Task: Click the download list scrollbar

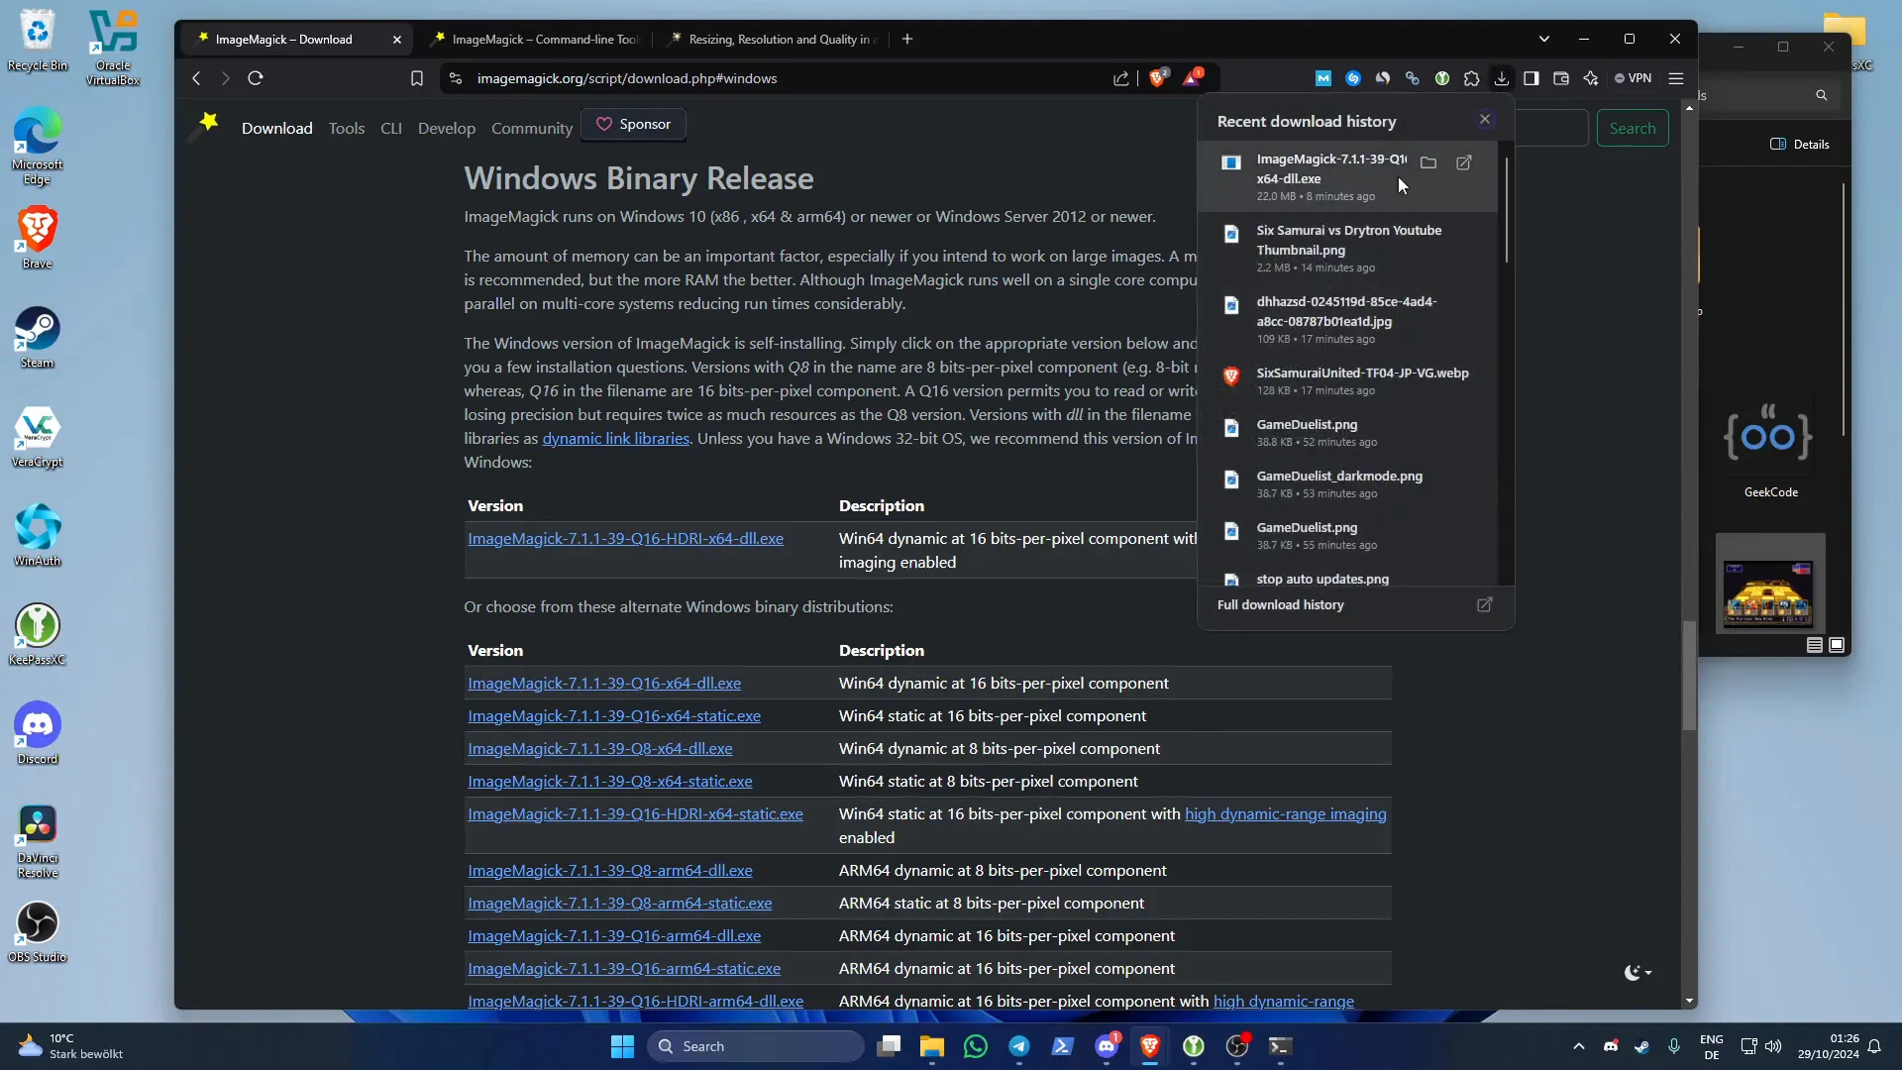Action: (x=1507, y=210)
